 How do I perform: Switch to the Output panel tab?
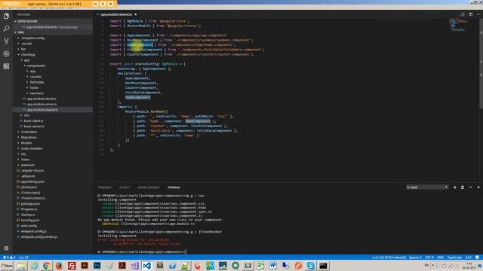[125, 187]
